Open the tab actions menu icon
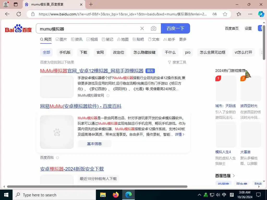This screenshot has width=267, height=200. 16,4
